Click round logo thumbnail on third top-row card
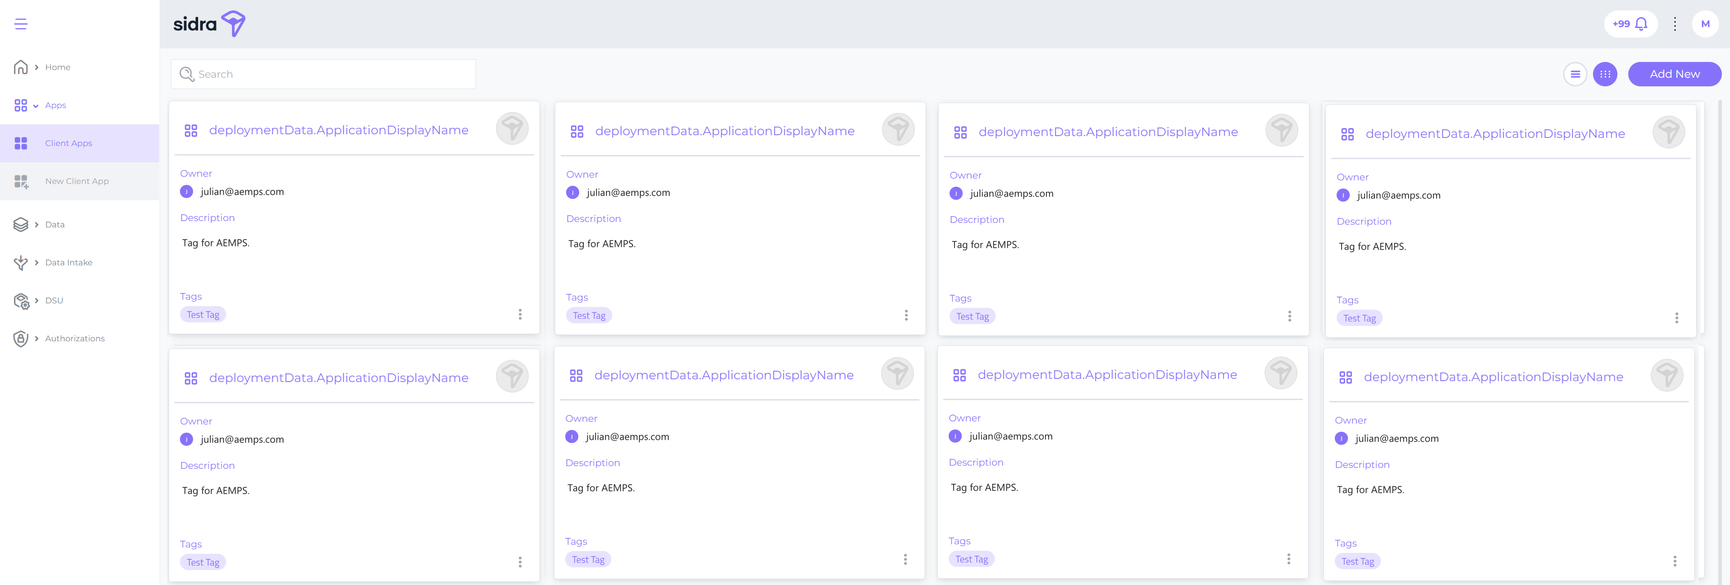The height and width of the screenshot is (585, 1730). (1282, 130)
